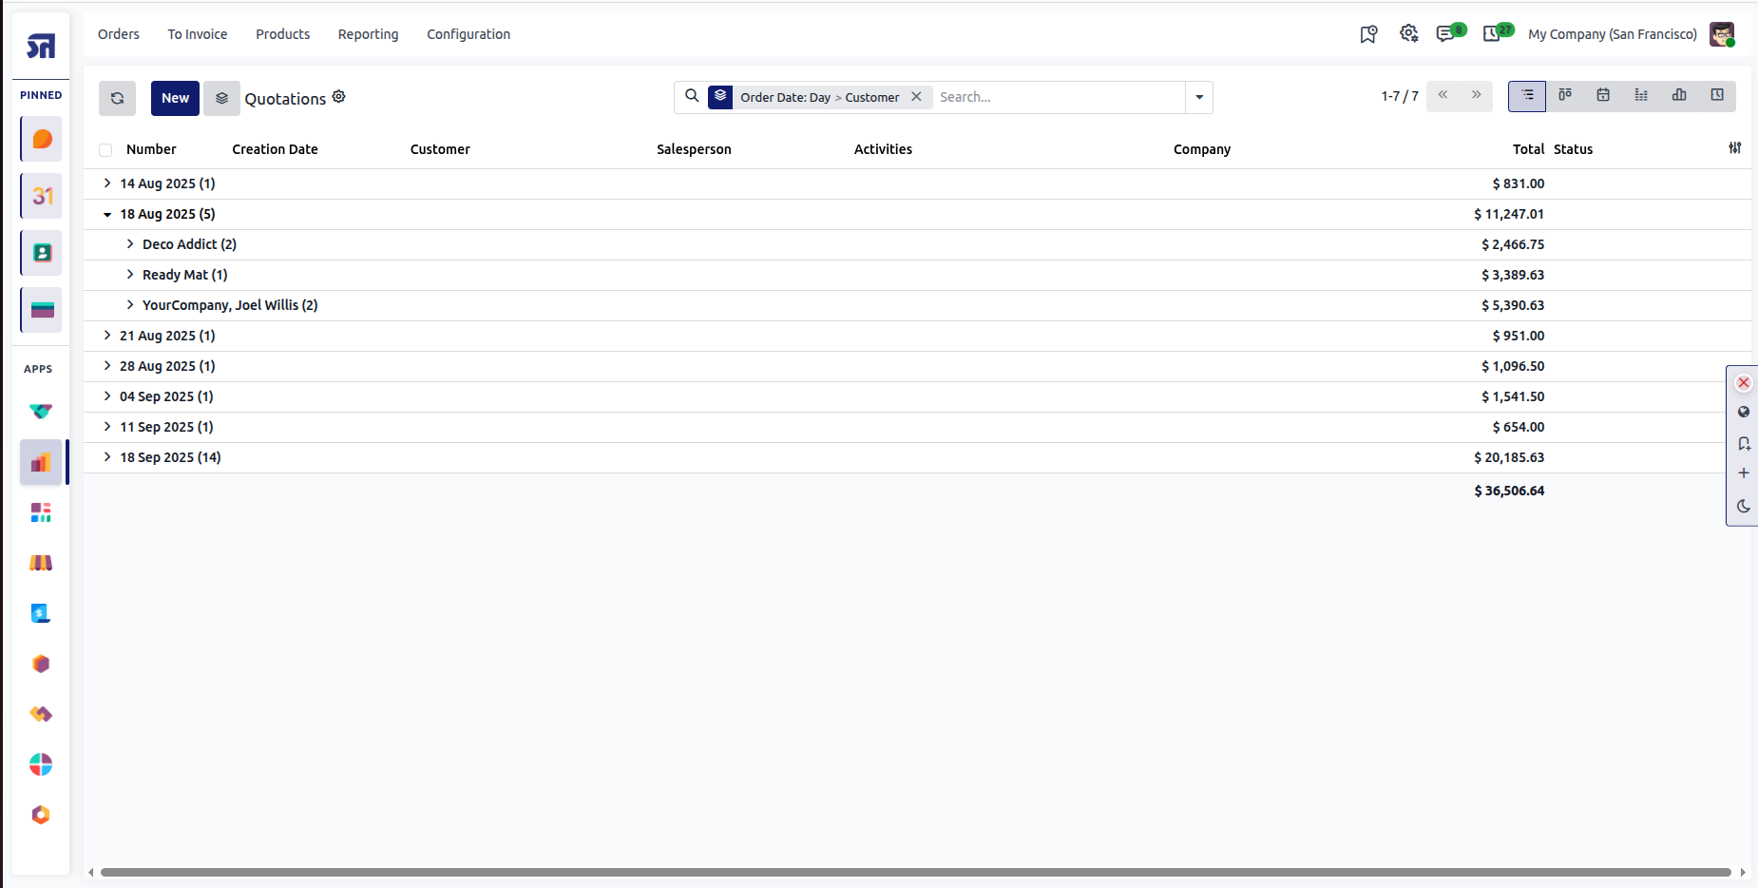
Task: Switch to Pivot view
Action: pyautogui.click(x=1641, y=96)
